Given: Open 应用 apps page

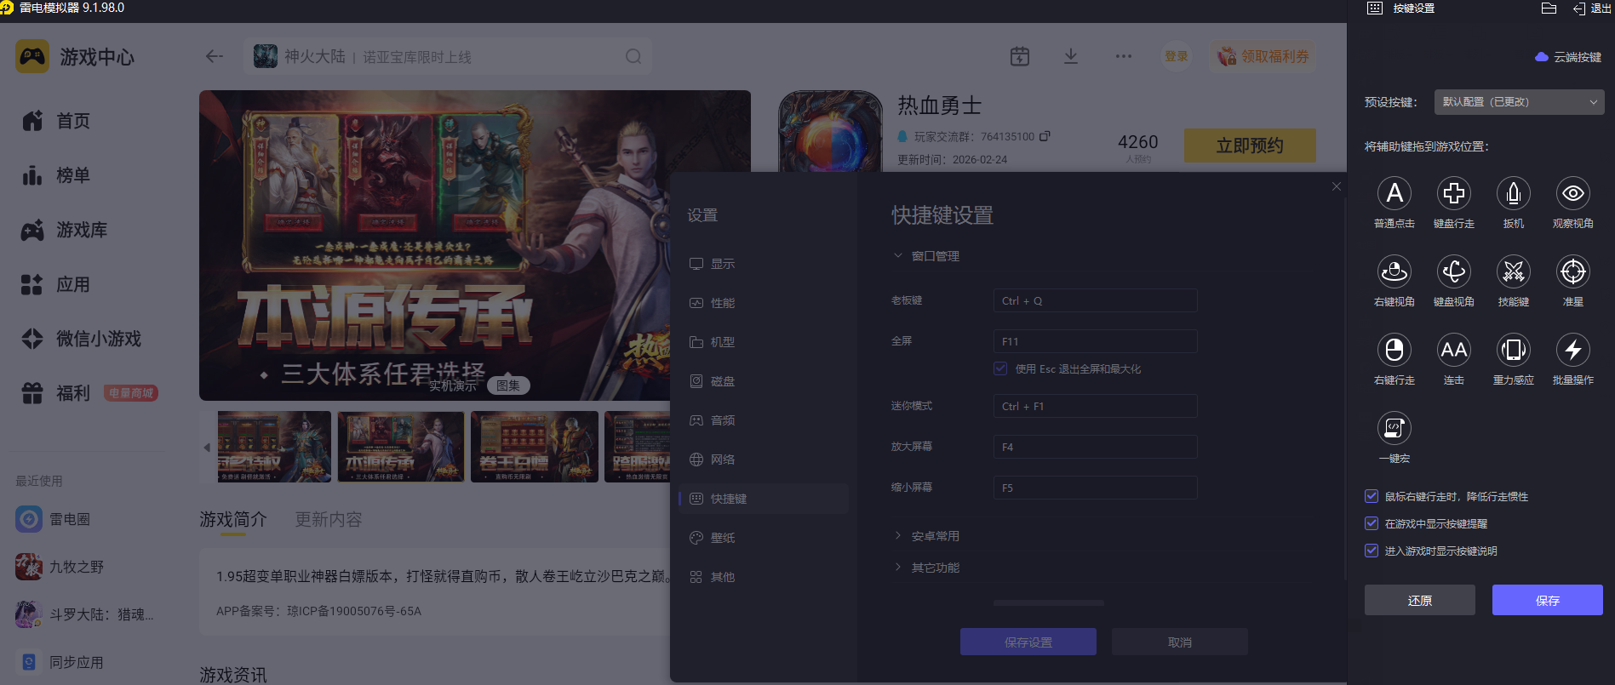Looking at the screenshot, I should [56, 284].
